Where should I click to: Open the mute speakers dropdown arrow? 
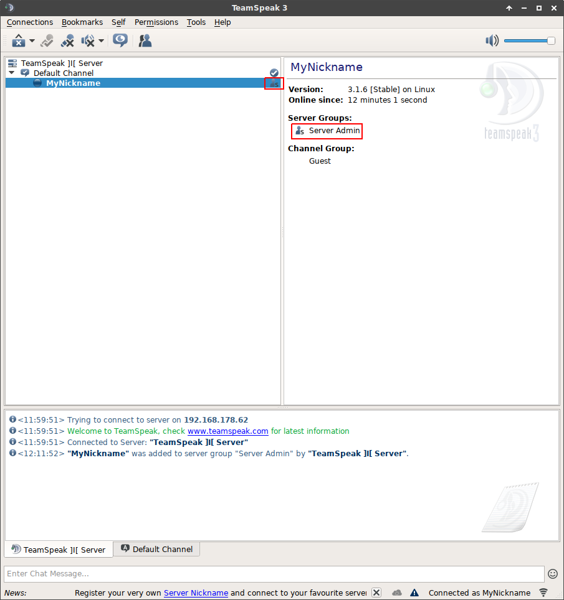coord(101,41)
